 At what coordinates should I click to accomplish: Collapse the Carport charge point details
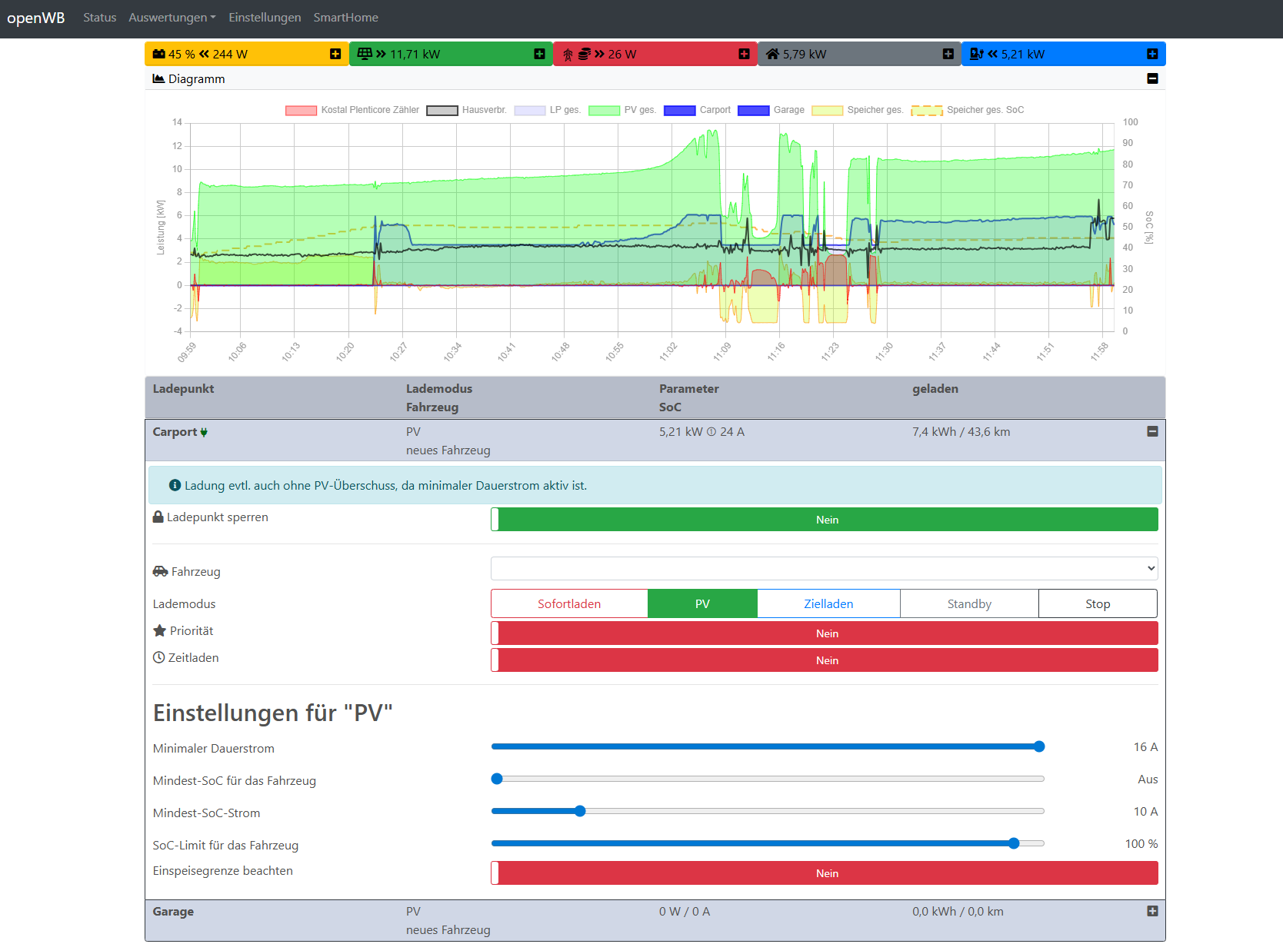(1152, 431)
